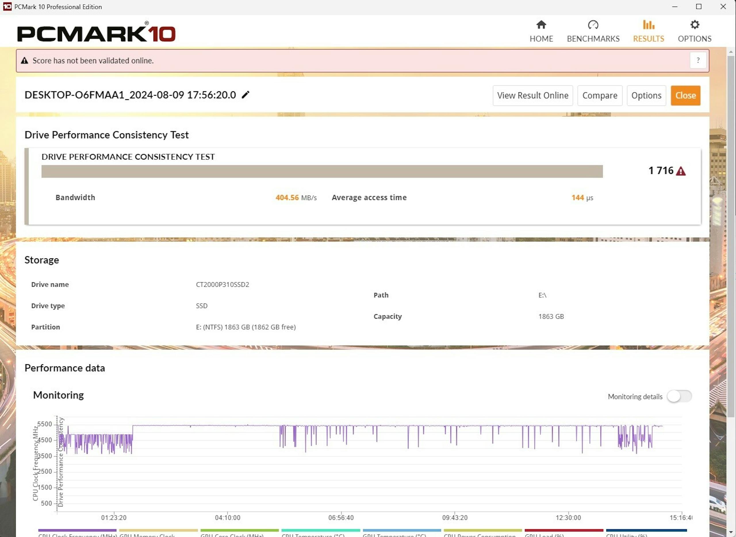Image resolution: width=736 pixels, height=537 pixels.
Task: Click the RESULTS menu label
Action: point(649,39)
